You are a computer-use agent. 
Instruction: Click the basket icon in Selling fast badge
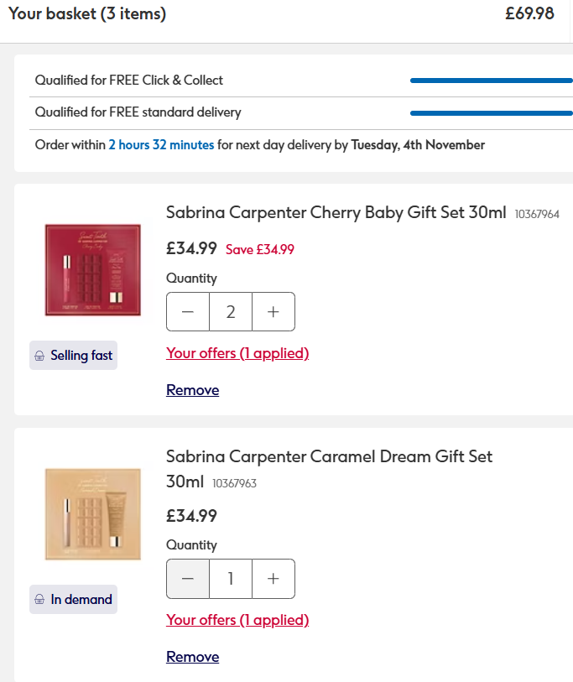[39, 356]
